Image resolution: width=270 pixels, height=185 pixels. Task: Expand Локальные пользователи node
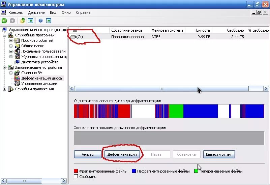pos(11,51)
